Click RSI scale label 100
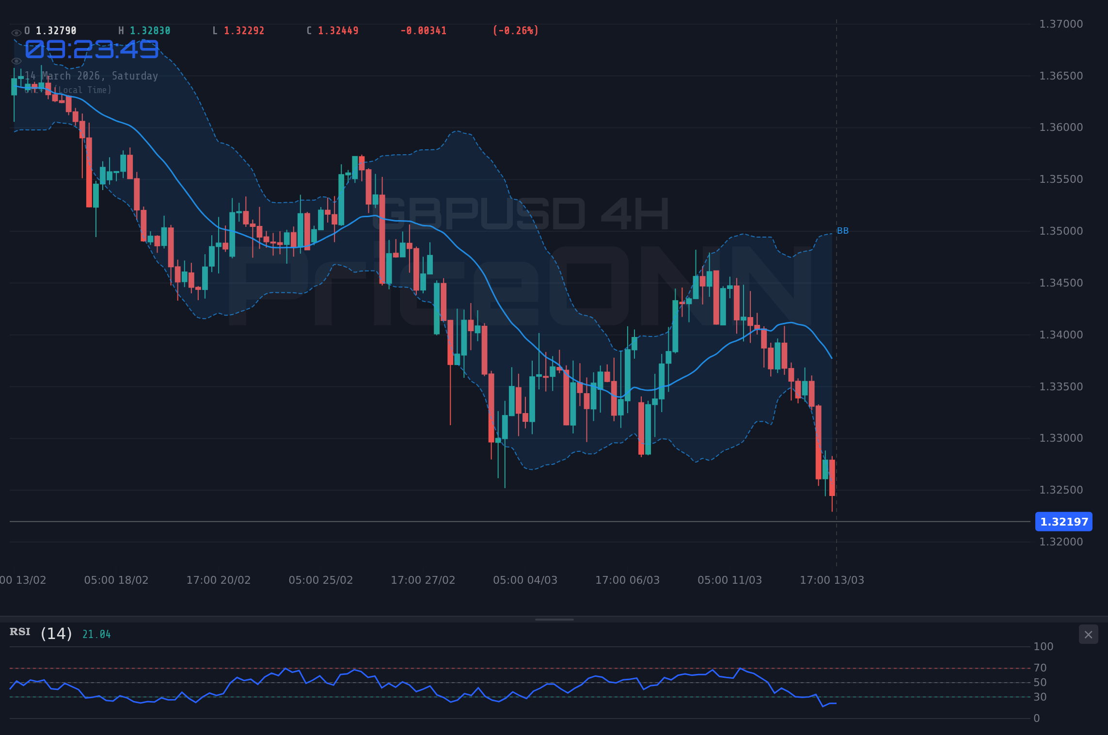1108x735 pixels. (x=1044, y=647)
